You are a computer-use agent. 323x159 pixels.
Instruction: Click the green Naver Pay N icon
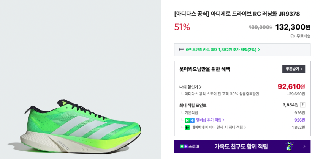pos(187,128)
